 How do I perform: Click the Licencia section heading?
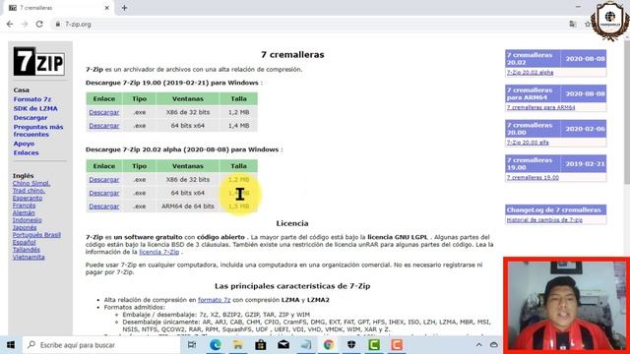[292, 223]
